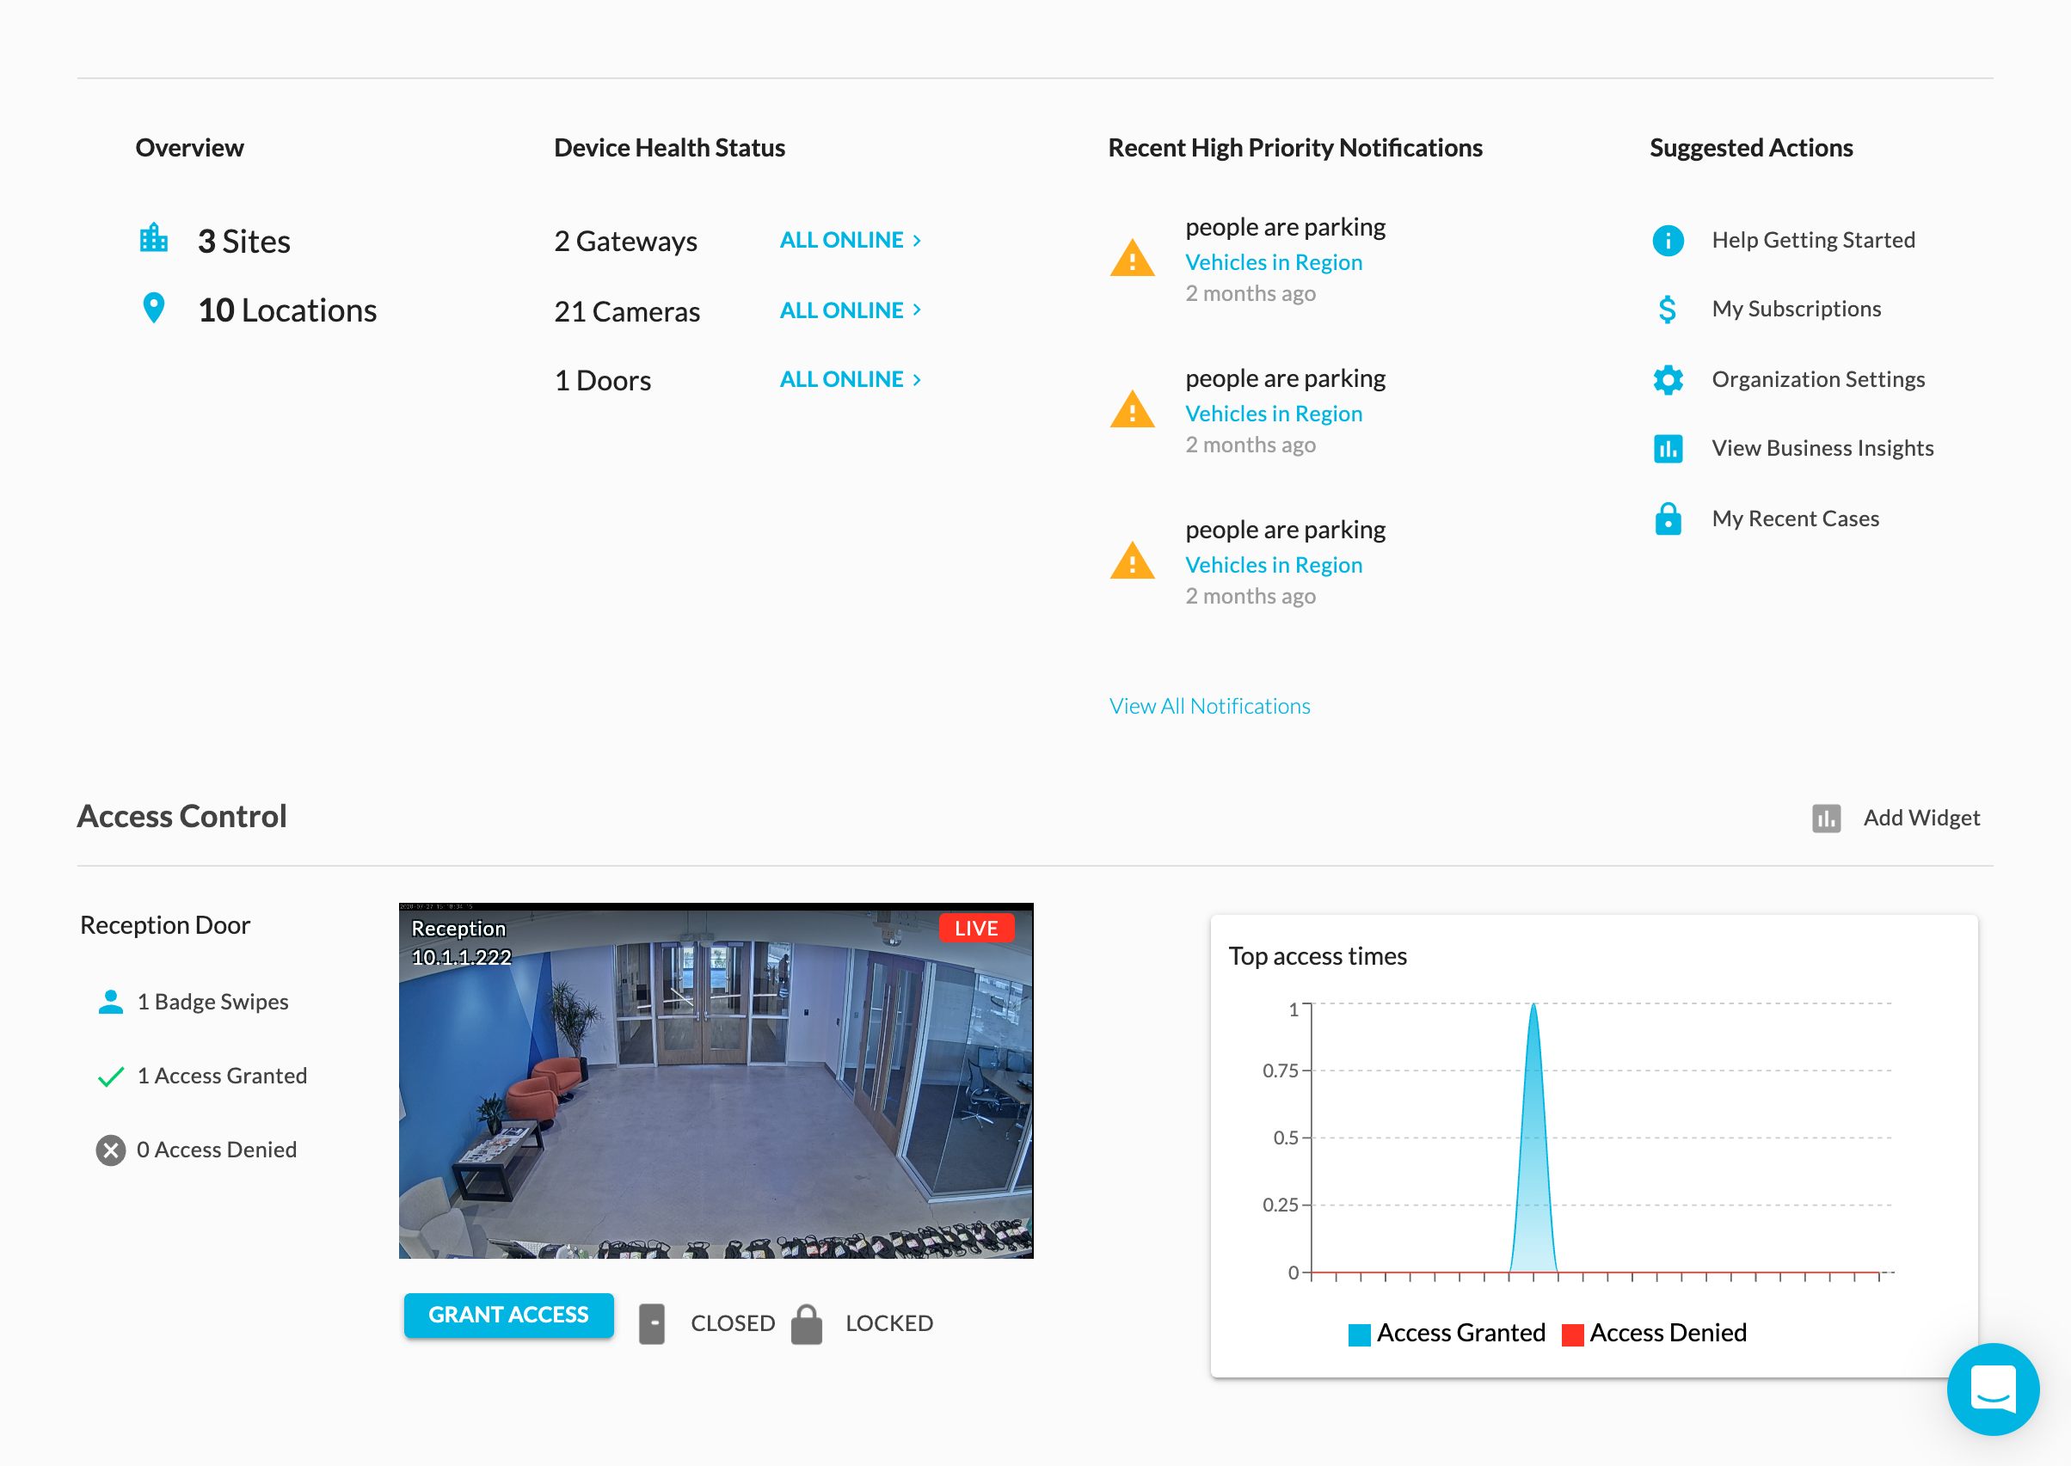Open third Vehicles in Region link

1273,565
